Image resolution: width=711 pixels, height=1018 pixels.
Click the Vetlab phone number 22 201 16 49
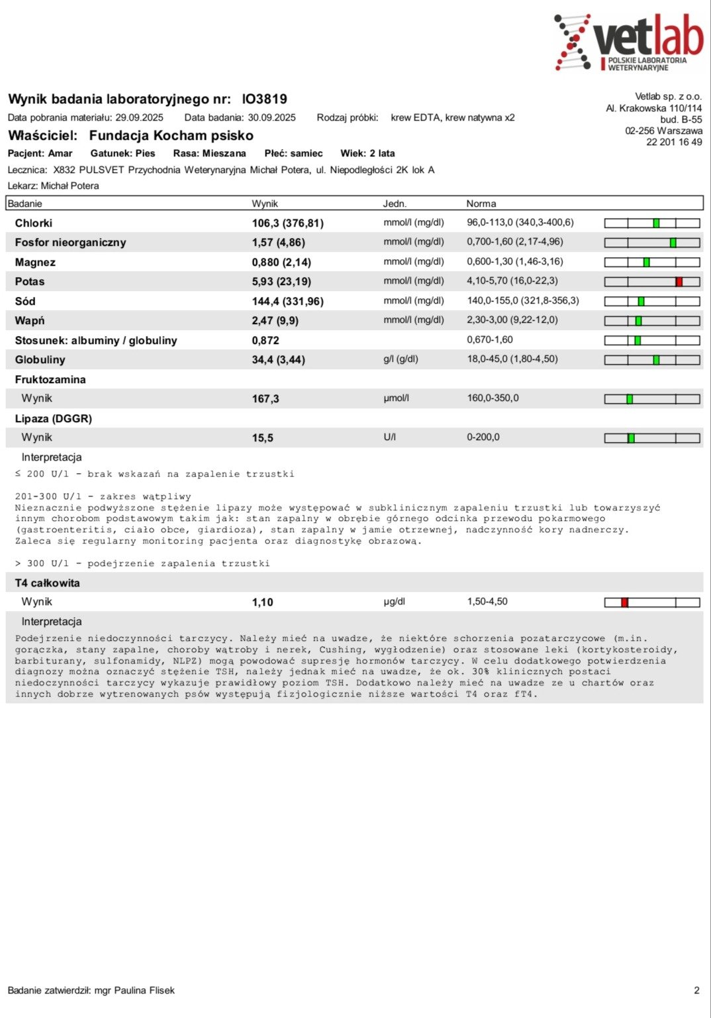[x=674, y=142]
